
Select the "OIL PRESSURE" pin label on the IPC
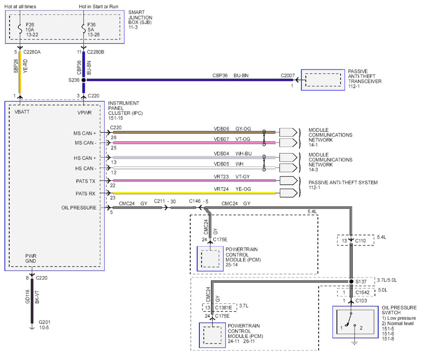79,208
